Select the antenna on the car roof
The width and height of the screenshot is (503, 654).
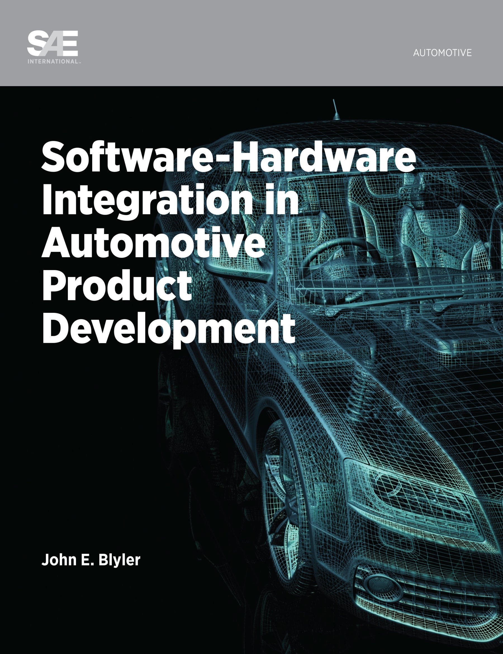click(335, 110)
